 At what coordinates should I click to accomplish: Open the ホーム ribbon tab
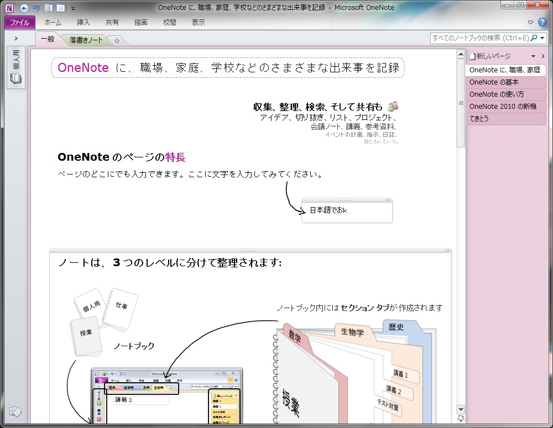click(53, 22)
